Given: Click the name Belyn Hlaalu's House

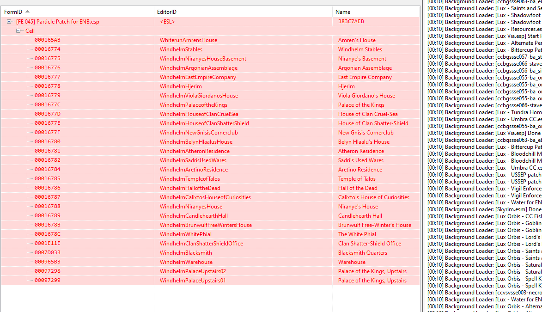Looking at the screenshot, I should pos(364,142).
